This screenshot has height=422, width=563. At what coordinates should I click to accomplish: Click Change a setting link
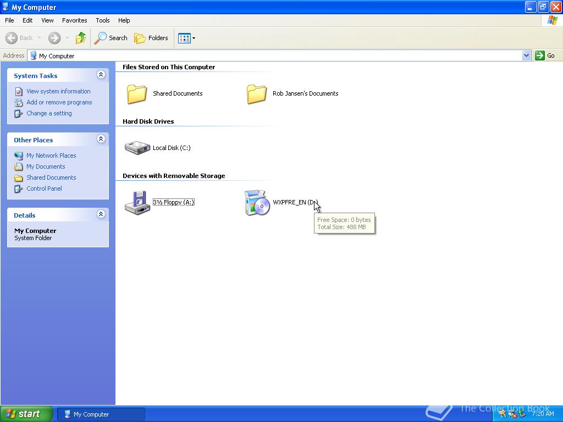[x=49, y=113]
